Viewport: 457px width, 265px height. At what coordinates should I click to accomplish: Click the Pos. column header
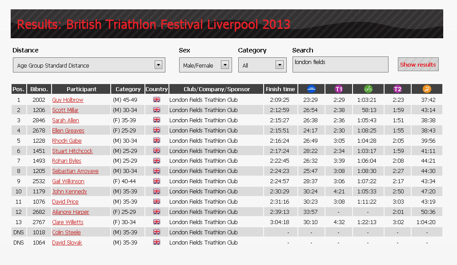pos(19,89)
